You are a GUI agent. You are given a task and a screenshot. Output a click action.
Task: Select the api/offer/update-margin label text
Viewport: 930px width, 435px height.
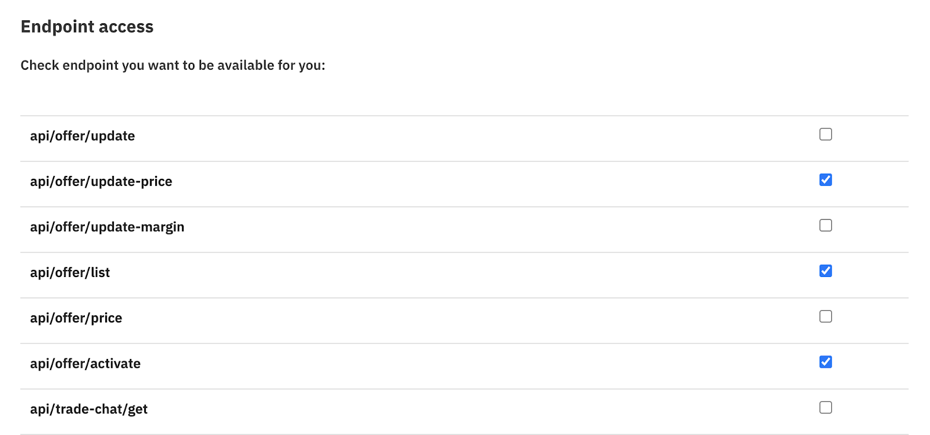tap(107, 227)
